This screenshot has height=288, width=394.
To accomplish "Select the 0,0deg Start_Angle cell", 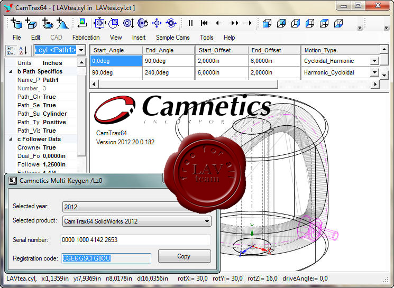I will [116, 61].
